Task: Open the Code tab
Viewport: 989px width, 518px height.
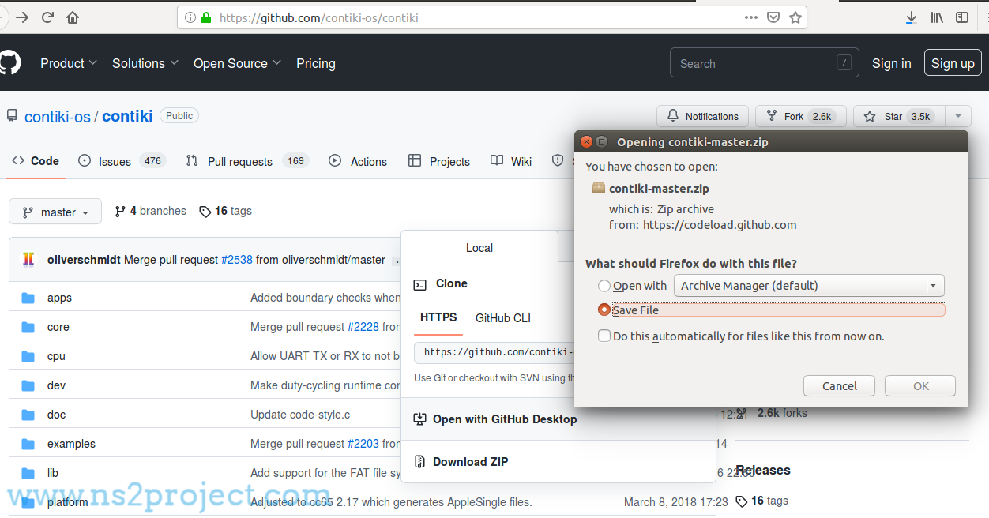Action: 36,161
